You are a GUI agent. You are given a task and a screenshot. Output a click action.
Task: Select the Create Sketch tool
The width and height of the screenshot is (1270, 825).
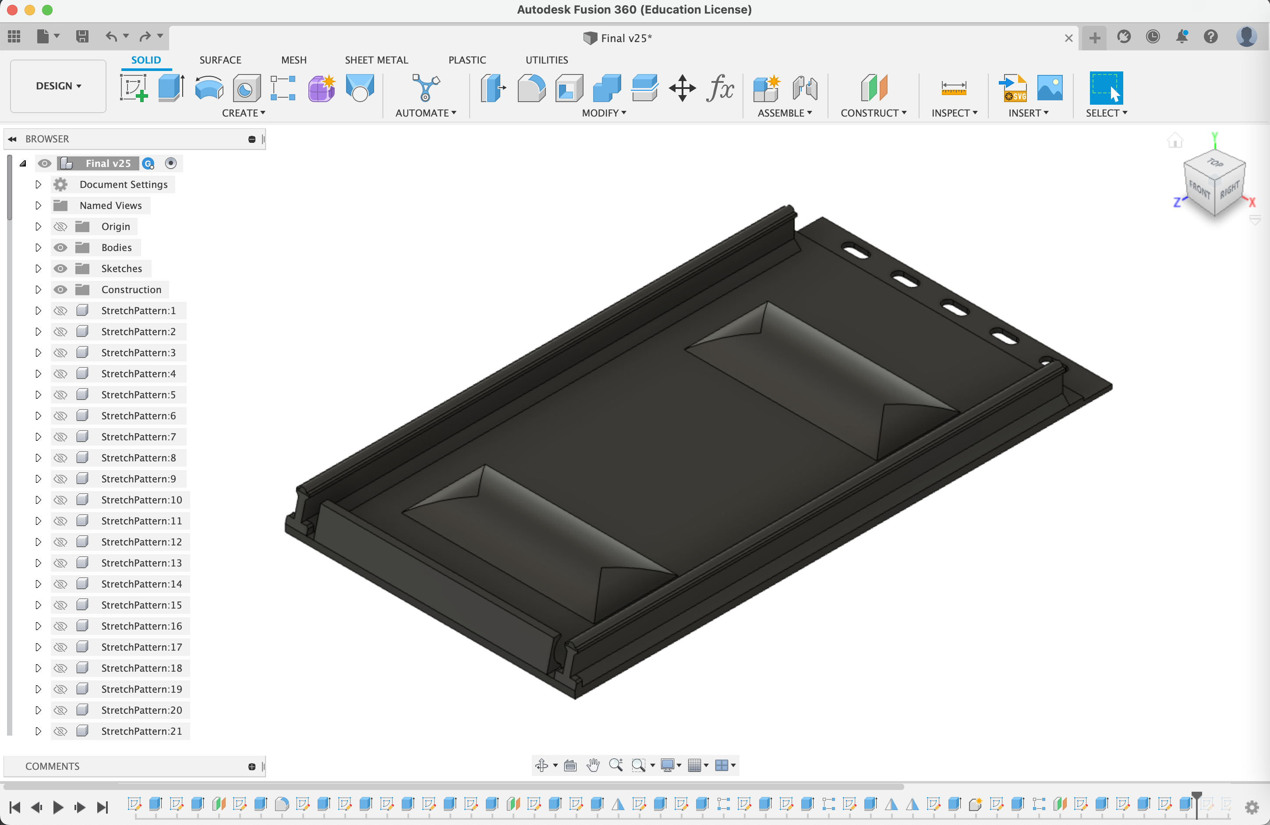coord(134,88)
